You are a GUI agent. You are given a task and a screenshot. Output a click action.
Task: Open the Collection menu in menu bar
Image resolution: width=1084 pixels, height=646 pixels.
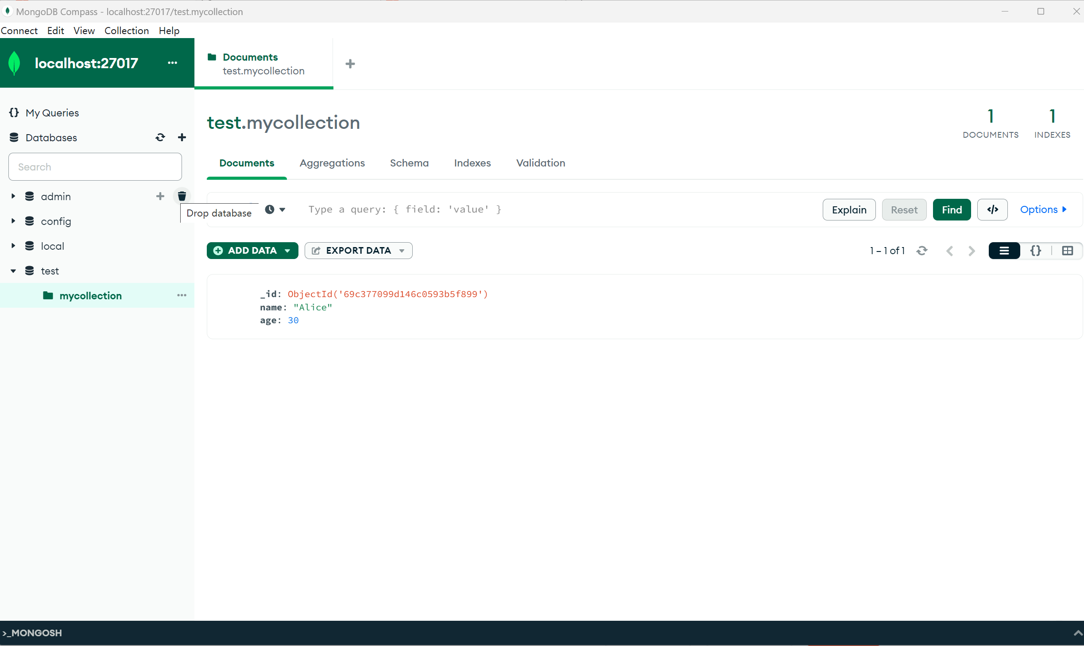pyautogui.click(x=127, y=31)
